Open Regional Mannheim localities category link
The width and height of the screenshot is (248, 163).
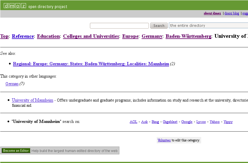[x=91, y=64]
